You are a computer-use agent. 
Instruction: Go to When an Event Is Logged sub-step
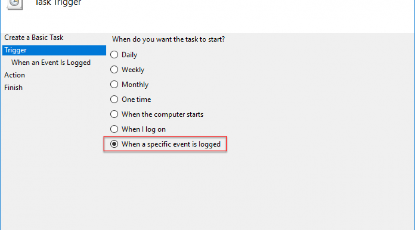[51, 63]
